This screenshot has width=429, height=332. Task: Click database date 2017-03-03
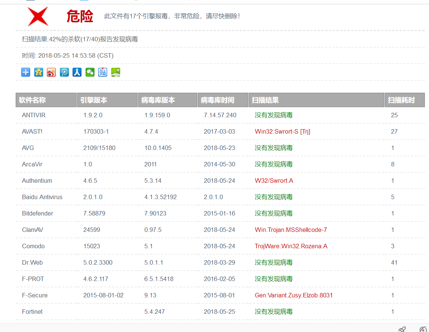[x=220, y=132]
